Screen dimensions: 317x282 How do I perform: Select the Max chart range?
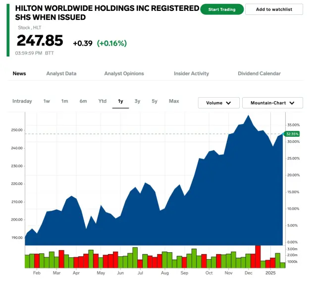tap(174, 101)
